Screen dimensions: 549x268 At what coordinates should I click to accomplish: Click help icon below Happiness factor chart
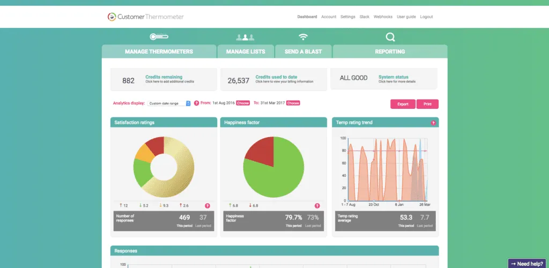click(317, 205)
